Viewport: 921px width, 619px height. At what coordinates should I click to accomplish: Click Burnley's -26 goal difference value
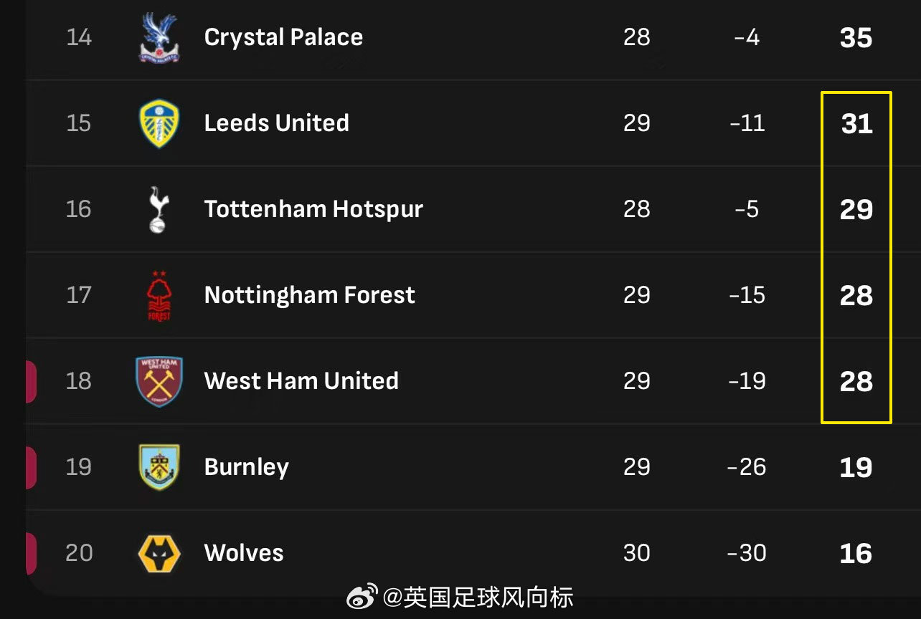[747, 467]
